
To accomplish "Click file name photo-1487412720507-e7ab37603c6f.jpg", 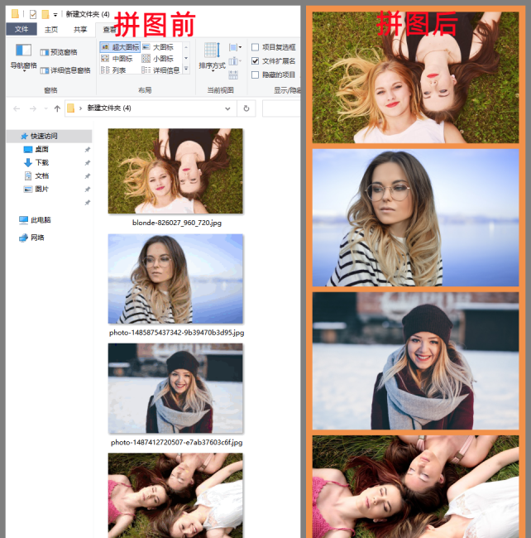I will (176, 442).
